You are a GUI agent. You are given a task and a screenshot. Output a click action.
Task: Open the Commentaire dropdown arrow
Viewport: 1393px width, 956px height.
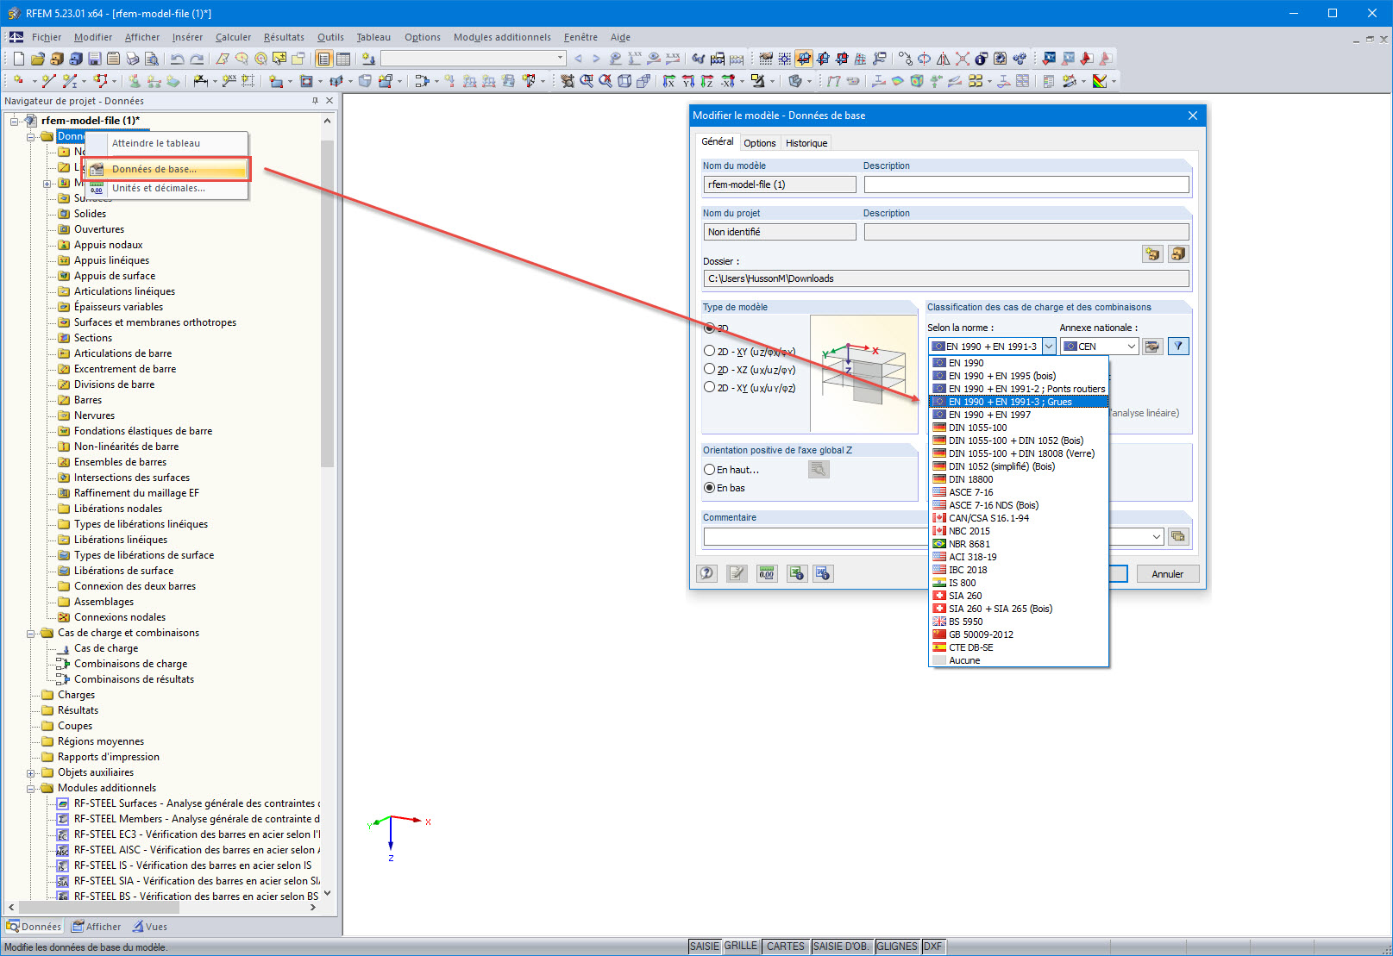coord(1157,536)
